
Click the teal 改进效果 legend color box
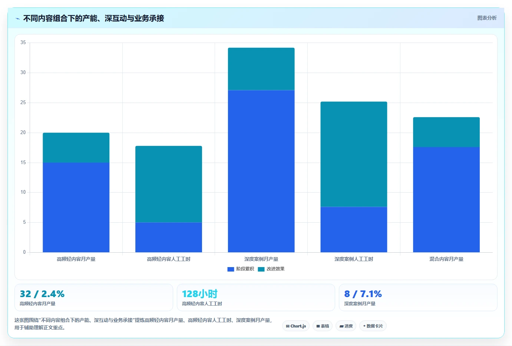coord(261,269)
